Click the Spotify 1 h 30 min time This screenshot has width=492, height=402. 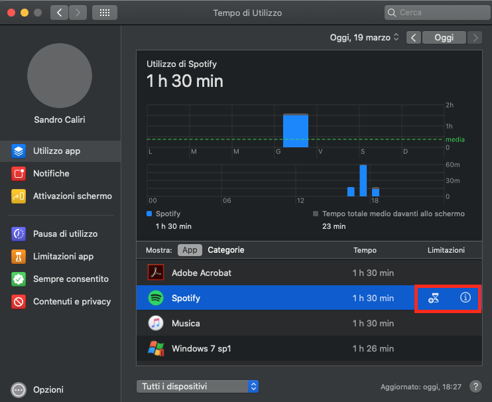tap(373, 298)
